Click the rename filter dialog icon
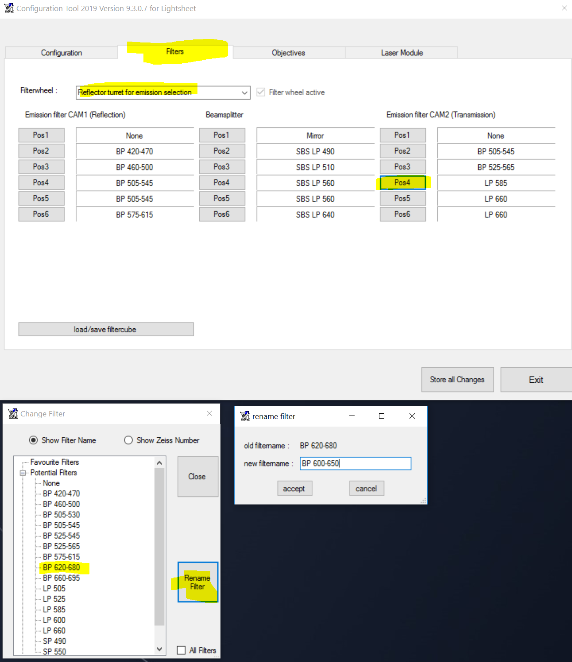Screen dimensions: 572x662 pyautogui.click(x=245, y=416)
